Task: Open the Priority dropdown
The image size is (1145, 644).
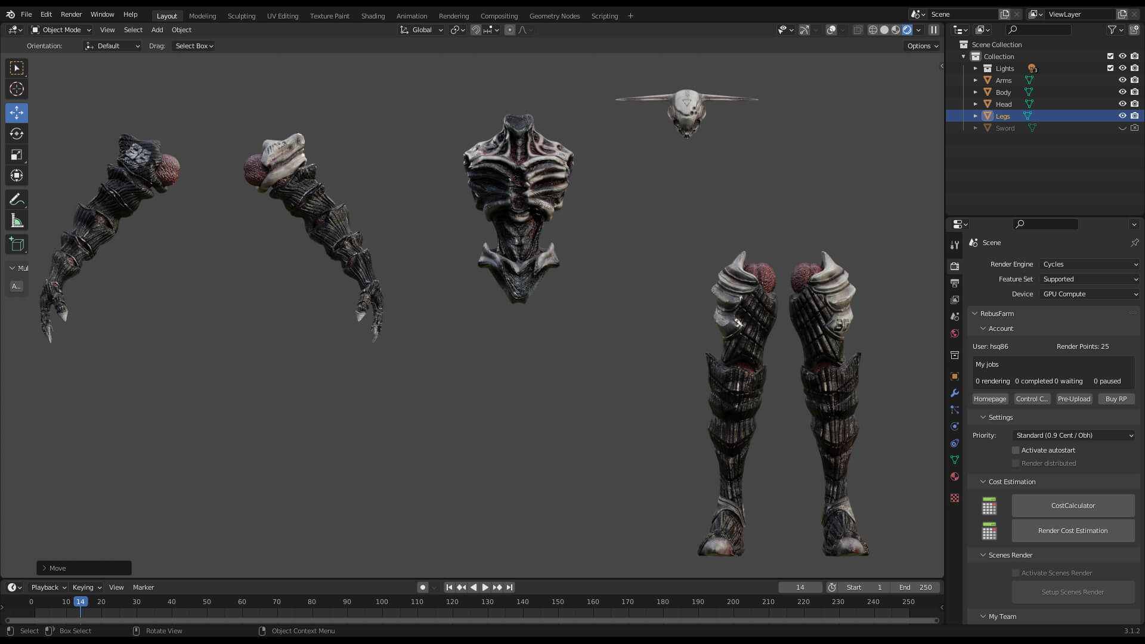Action: tap(1073, 435)
